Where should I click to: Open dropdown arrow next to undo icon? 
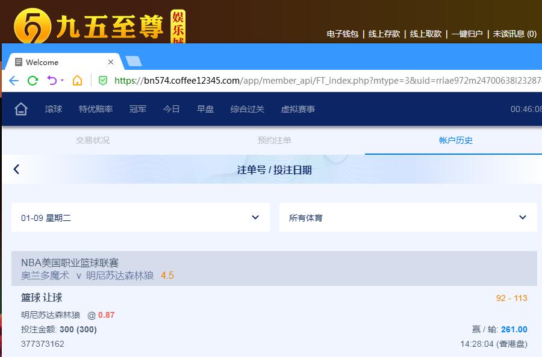[x=62, y=80]
